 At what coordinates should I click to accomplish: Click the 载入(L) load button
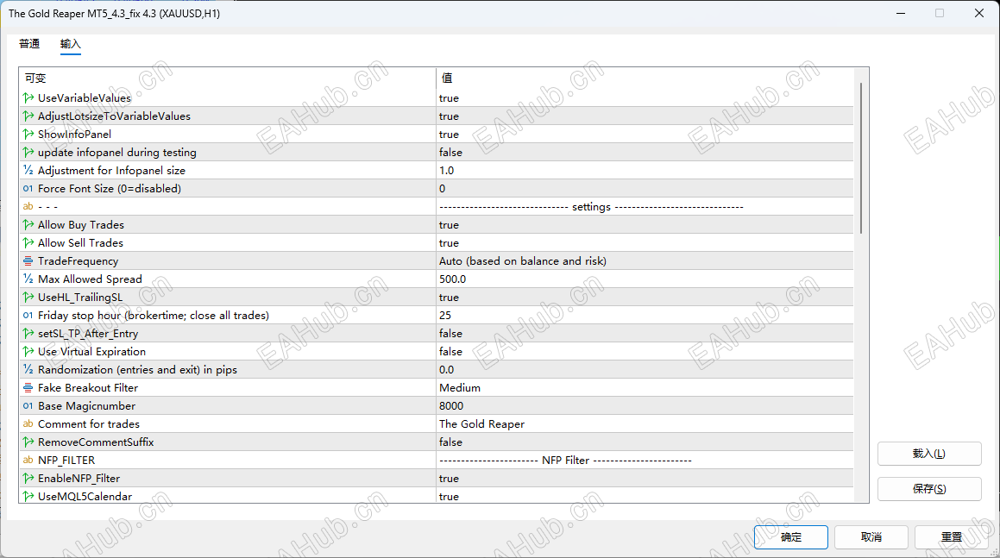[929, 454]
